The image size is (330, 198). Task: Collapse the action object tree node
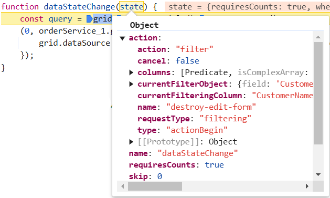[x=122, y=38]
